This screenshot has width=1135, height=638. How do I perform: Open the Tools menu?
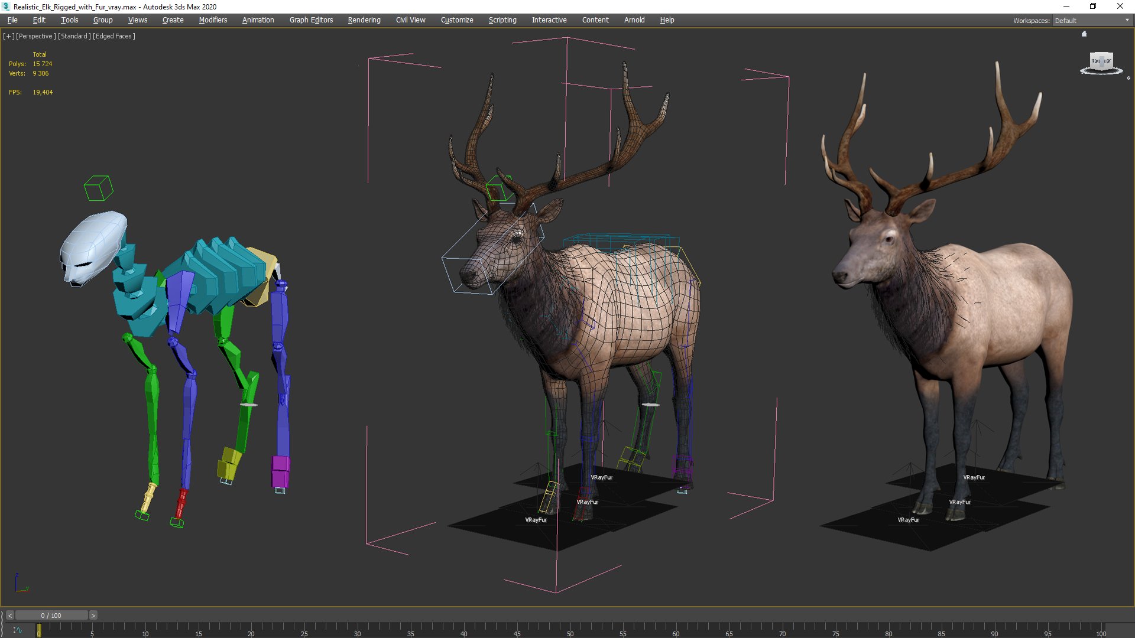69,20
